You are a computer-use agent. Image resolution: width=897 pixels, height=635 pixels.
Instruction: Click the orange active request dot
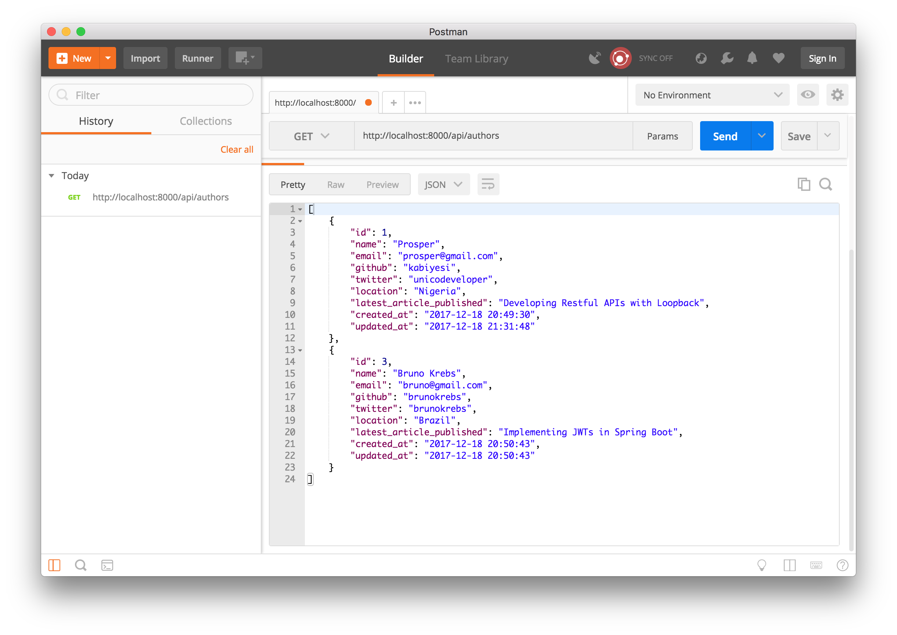pyautogui.click(x=367, y=102)
